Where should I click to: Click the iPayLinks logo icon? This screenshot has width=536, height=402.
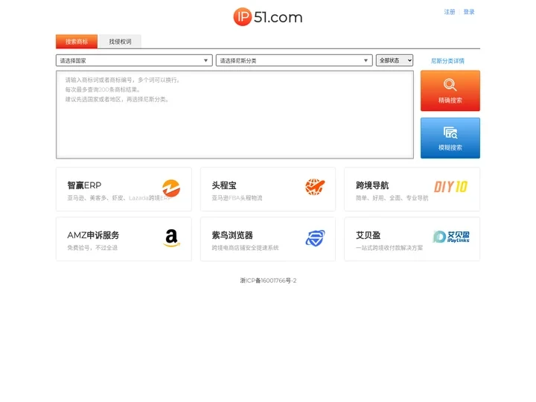(451, 237)
